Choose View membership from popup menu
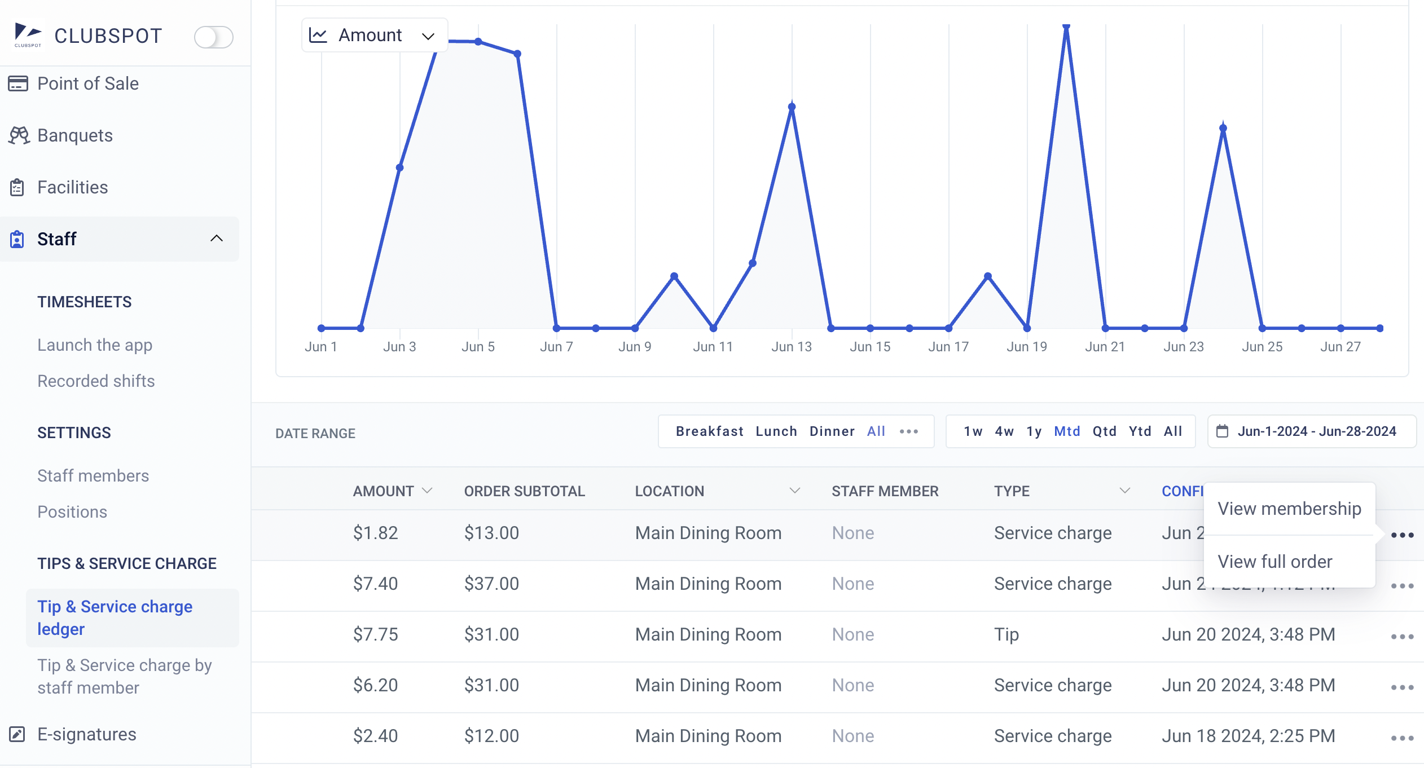This screenshot has width=1424, height=768. [1289, 509]
